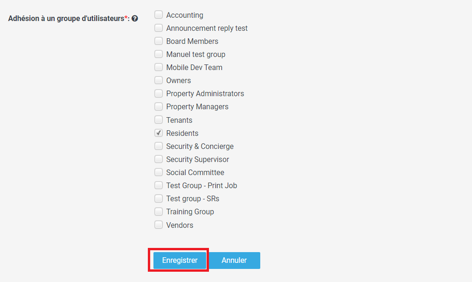472x282 pixels.
Task: Select the Vendors checkbox
Action: click(x=159, y=225)
